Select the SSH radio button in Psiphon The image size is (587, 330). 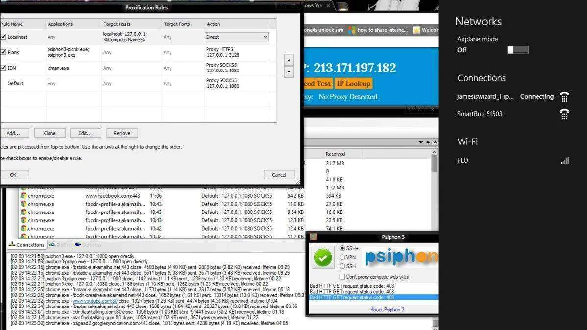[x=342, y=266]
